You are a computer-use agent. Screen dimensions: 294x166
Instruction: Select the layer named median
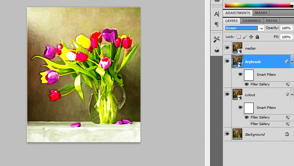click(x=250, y=49)
